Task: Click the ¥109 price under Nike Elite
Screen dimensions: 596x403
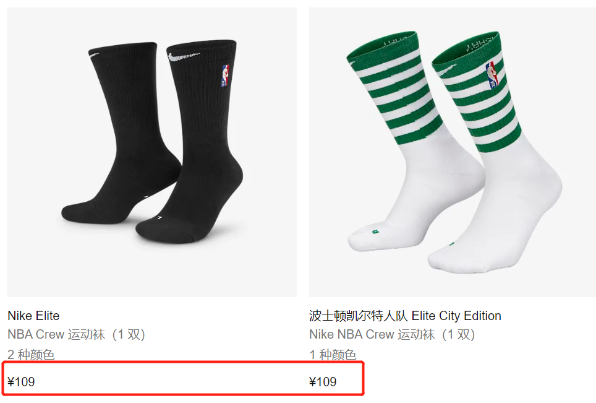Action: pos(21,382)
